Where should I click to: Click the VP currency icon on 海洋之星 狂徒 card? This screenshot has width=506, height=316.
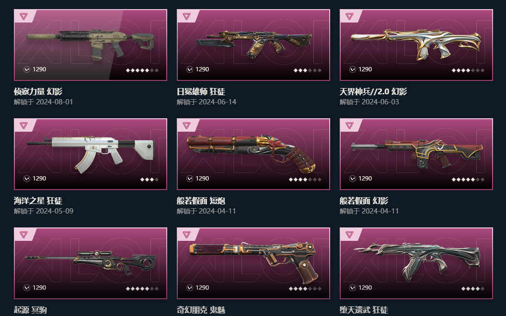point(27,178)
